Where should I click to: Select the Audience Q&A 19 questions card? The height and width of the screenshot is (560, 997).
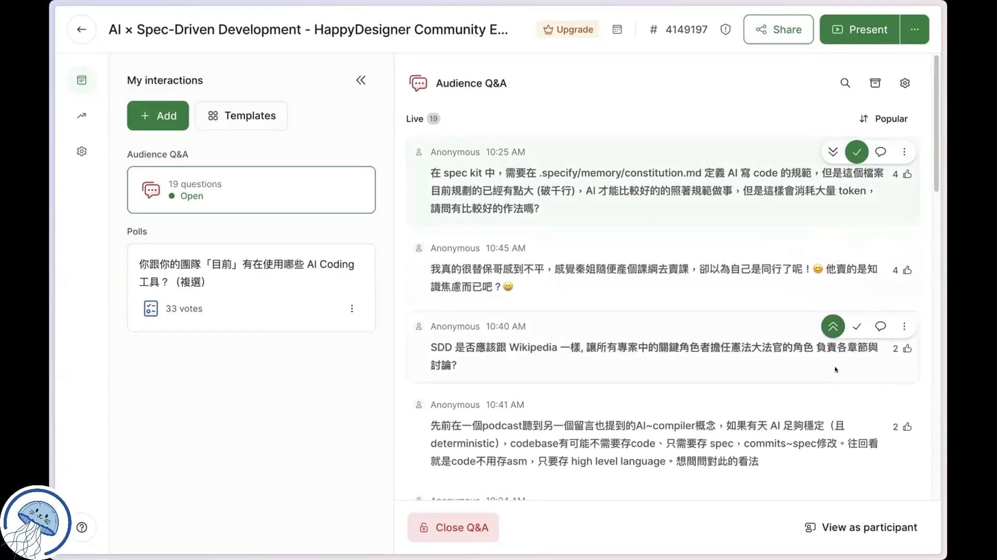coord(251,190)
